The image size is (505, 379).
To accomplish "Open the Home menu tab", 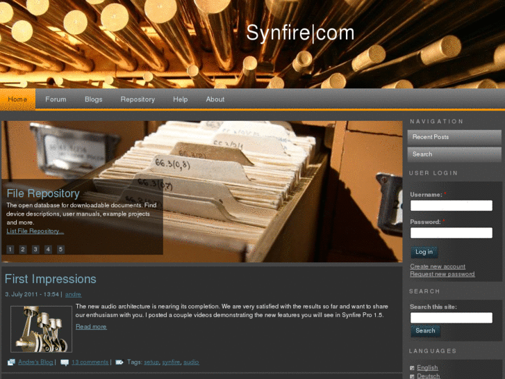I will coord(17,99).
